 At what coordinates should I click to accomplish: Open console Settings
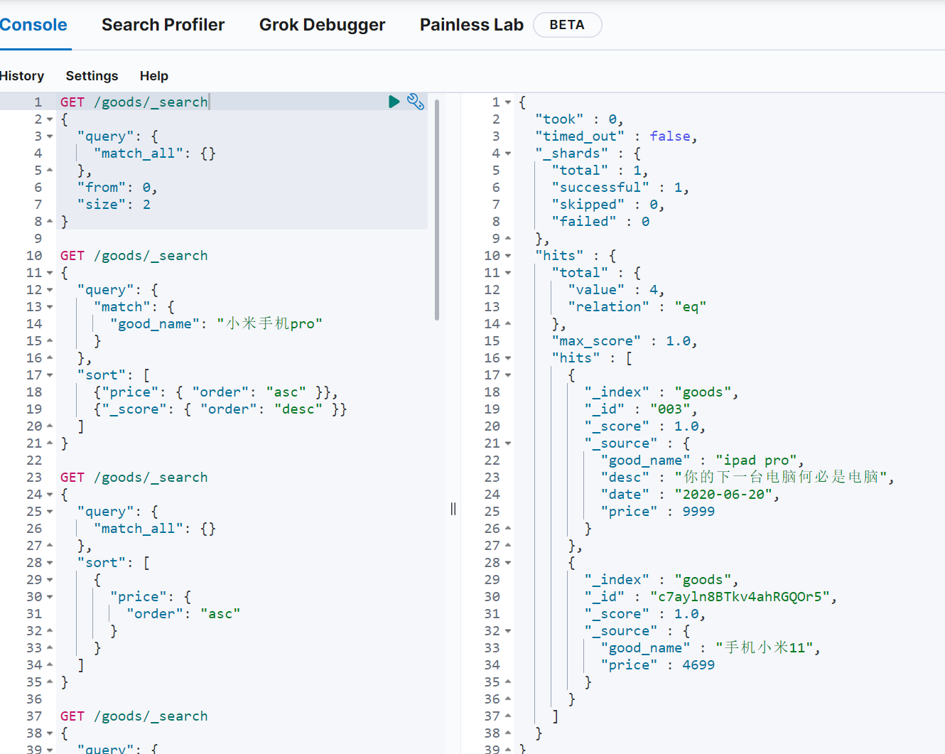(92, 76)
